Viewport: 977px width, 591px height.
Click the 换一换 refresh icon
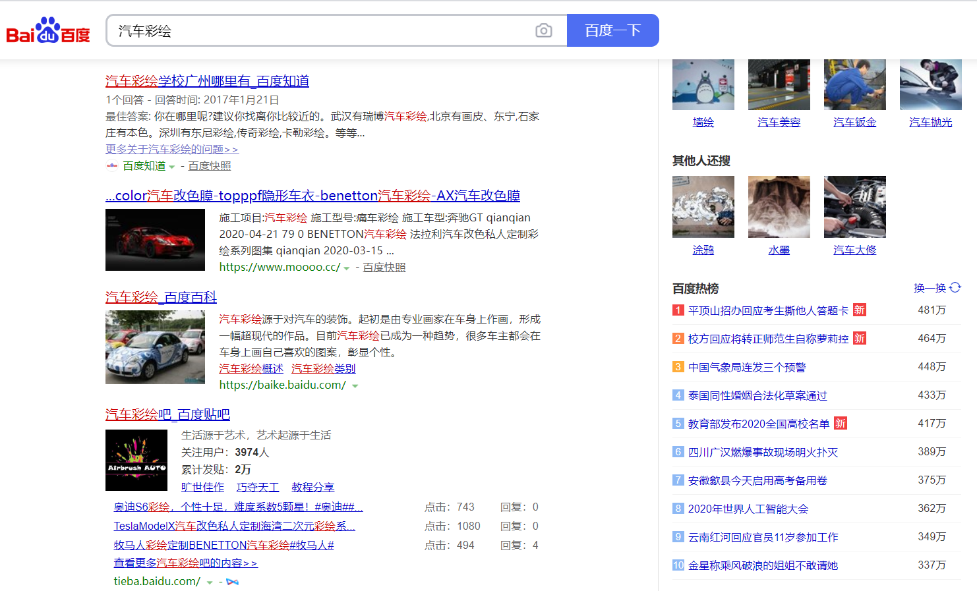[x=955, y=287]
